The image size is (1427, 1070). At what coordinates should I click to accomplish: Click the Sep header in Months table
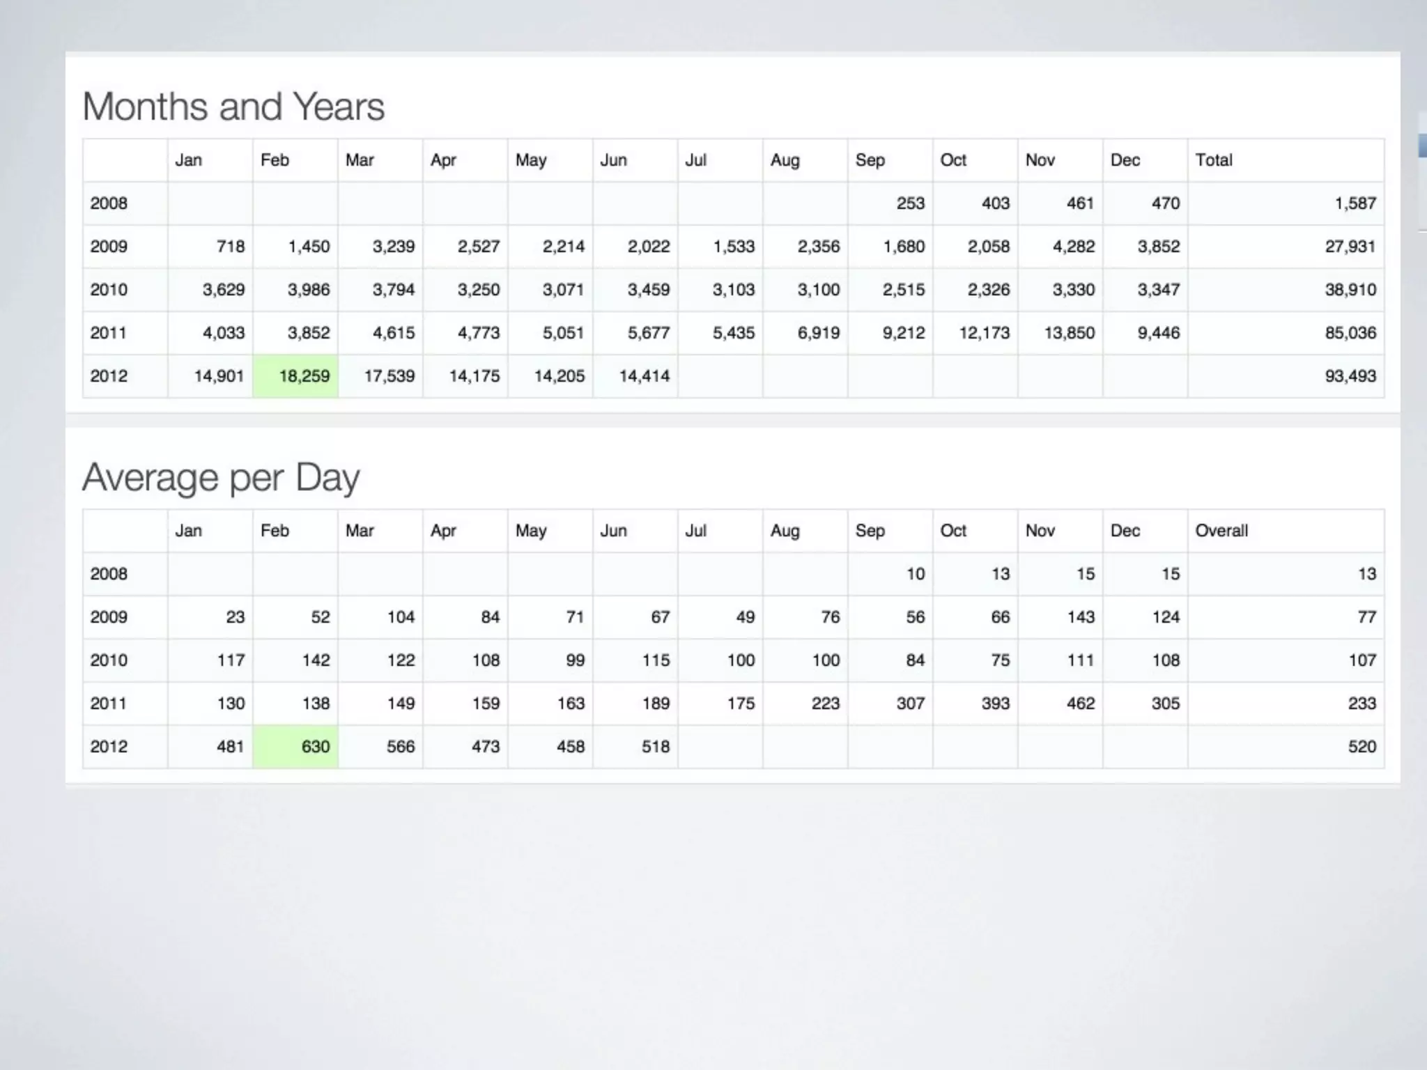(x=870, y=160)
